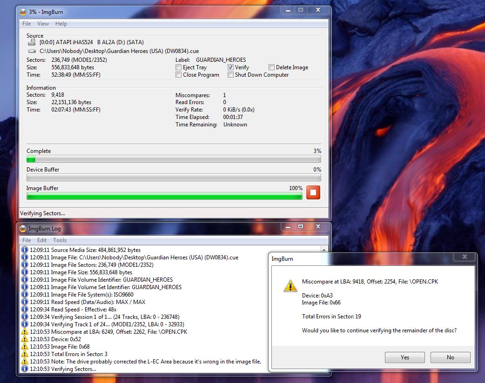This screenshot has width=485, height=383.
Task: Click No to stop verifying the disc
Action: coord(451,357)
